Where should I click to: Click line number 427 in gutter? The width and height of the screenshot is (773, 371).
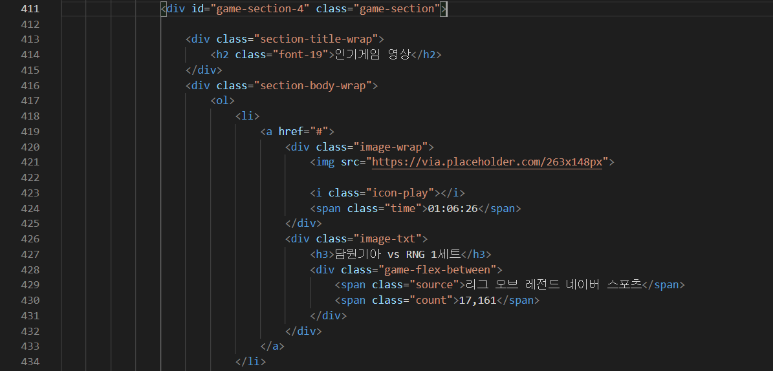(30, 254)
